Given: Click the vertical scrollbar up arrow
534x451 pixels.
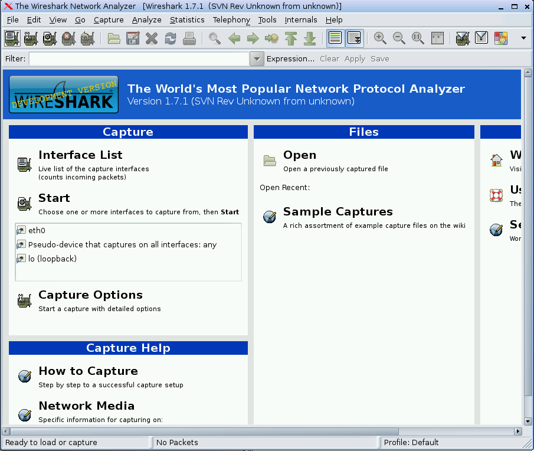Looking at the screenshot, I should tap(528, 72).
